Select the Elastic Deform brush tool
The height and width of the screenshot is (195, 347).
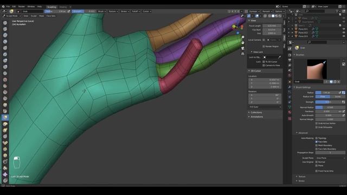click(5, 124)
